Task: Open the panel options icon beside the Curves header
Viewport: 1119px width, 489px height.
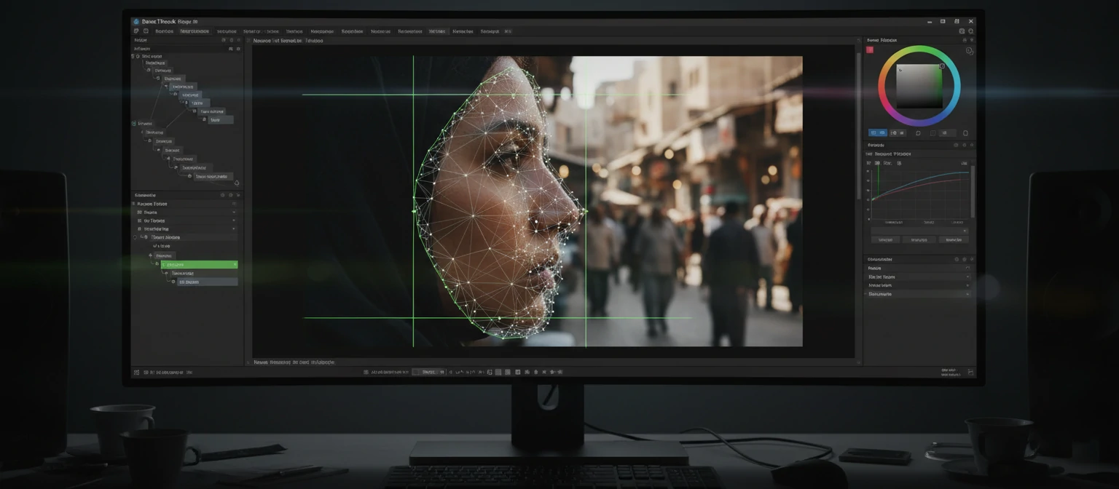Action: coord(963,145)
